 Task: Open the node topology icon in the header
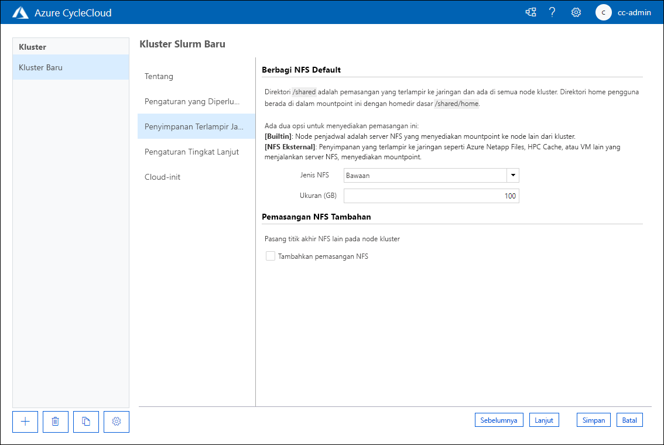click(530, 12)
